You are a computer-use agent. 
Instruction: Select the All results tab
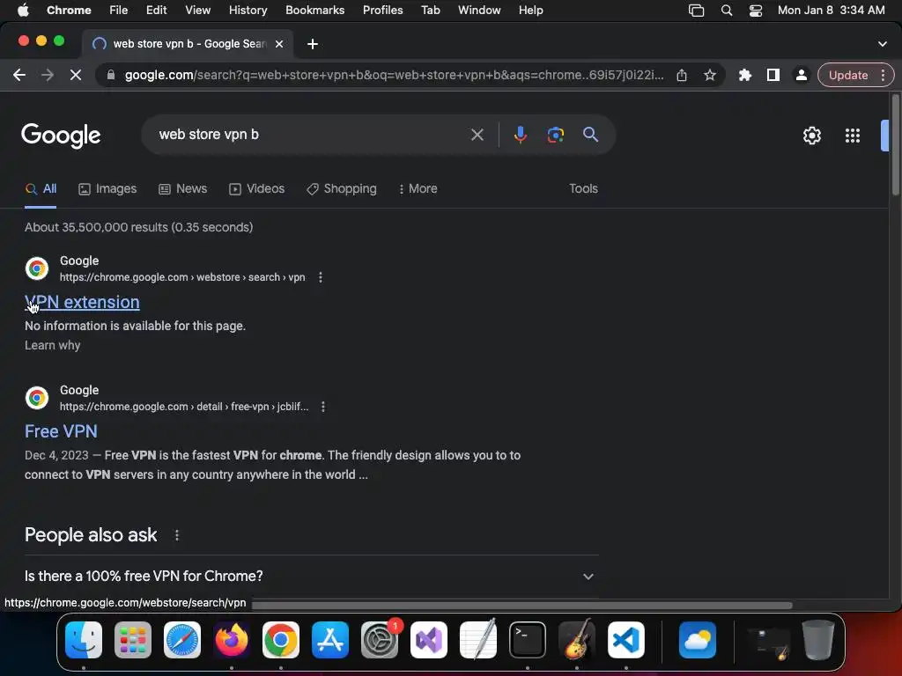tap(41, 189)
